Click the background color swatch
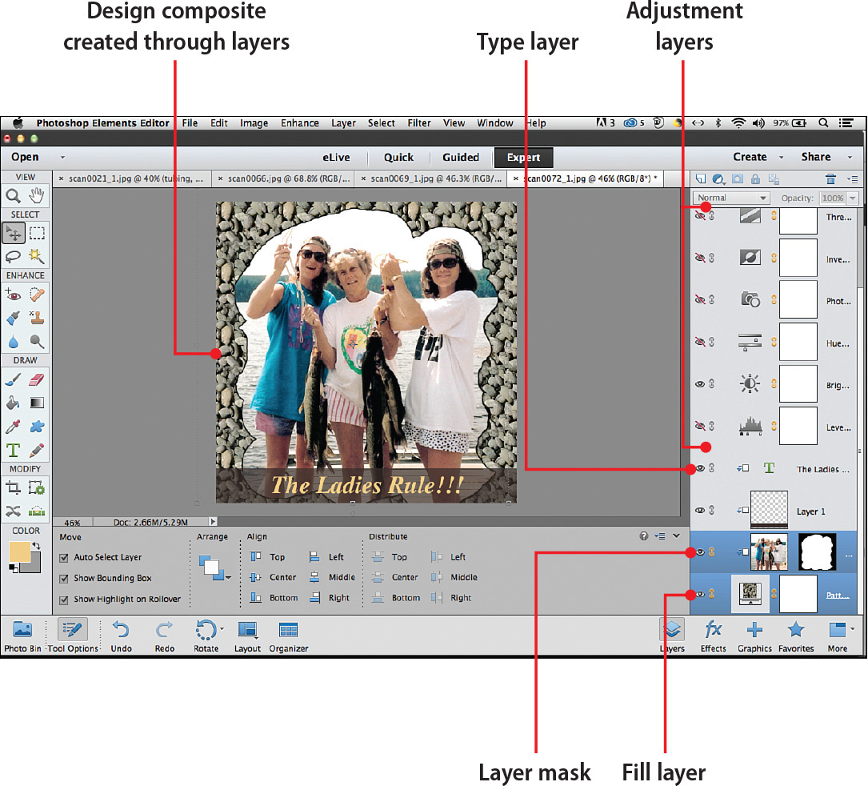Screen dimensions: 868x786 point(35,566)
